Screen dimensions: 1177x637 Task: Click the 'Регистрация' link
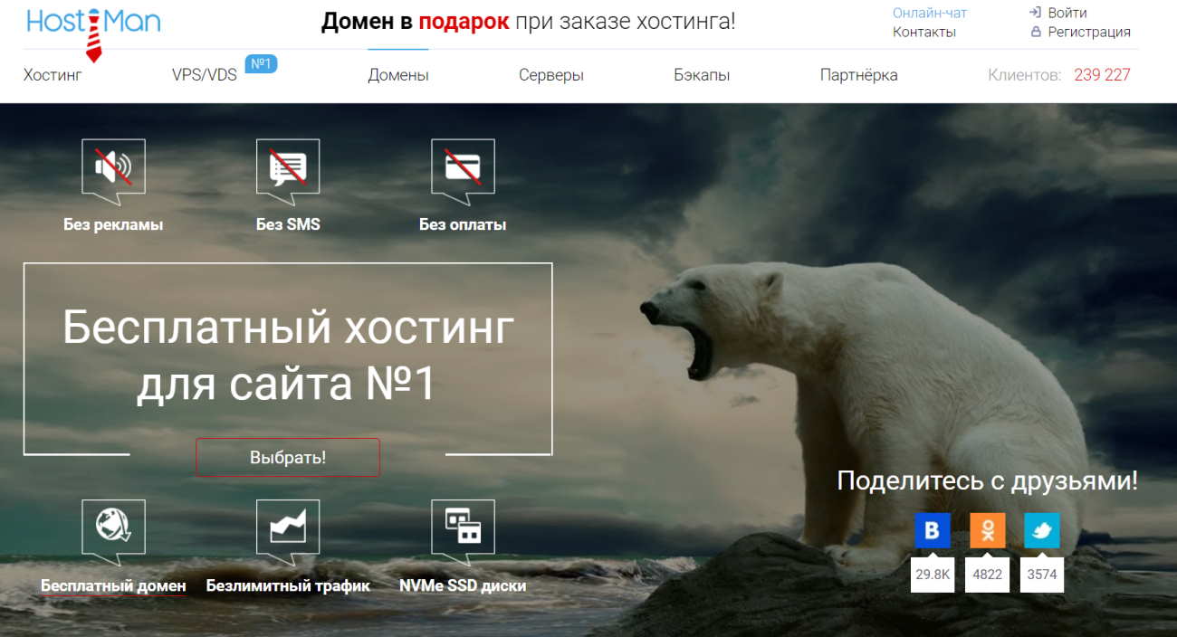point(1088,32)
